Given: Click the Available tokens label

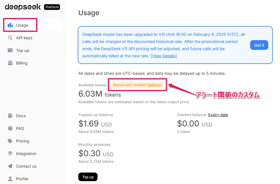Looking at the screenshot, I should pyautogui.click(x=92, y=85).
